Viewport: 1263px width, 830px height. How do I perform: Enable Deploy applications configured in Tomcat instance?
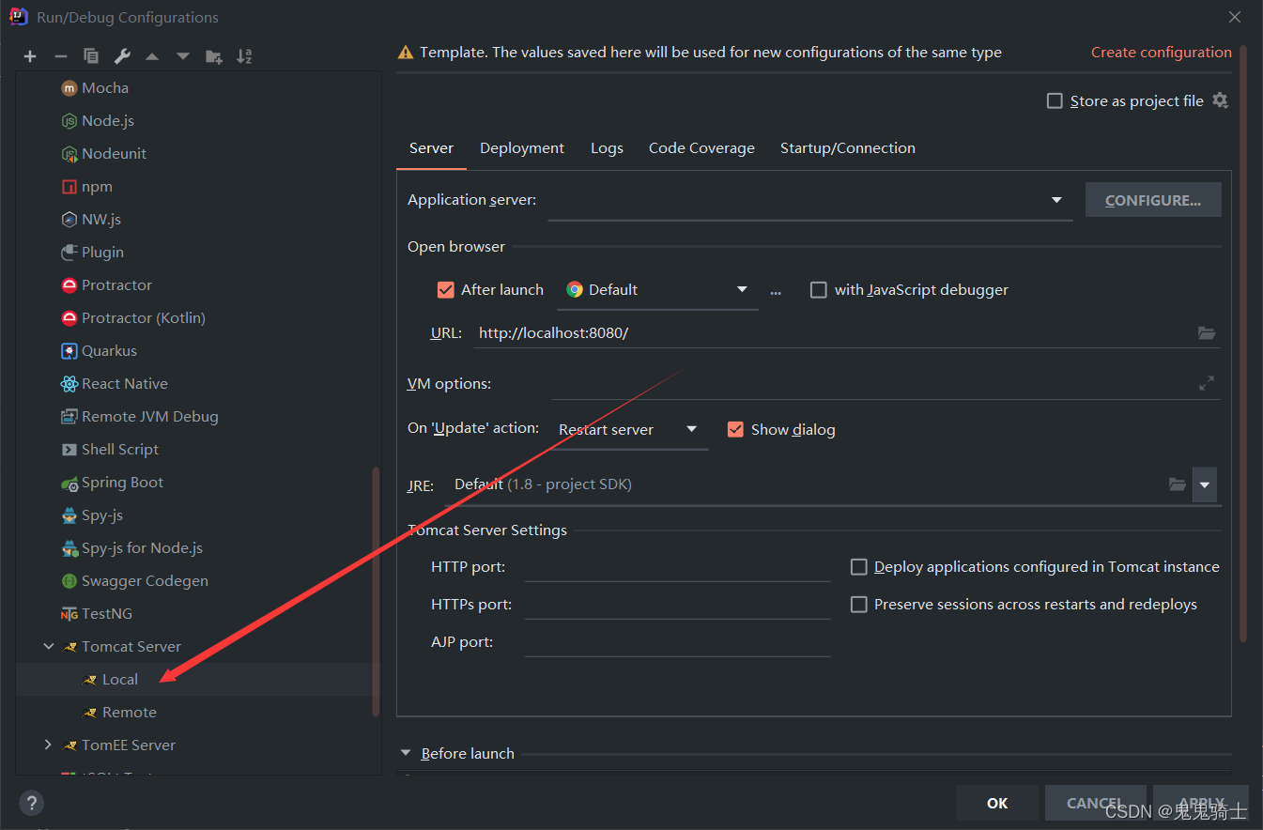(x=858, y=567)
